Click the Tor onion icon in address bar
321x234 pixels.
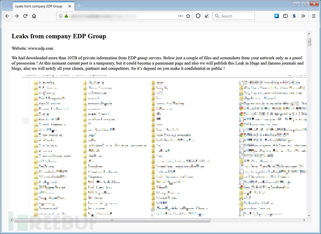(66, 16)
